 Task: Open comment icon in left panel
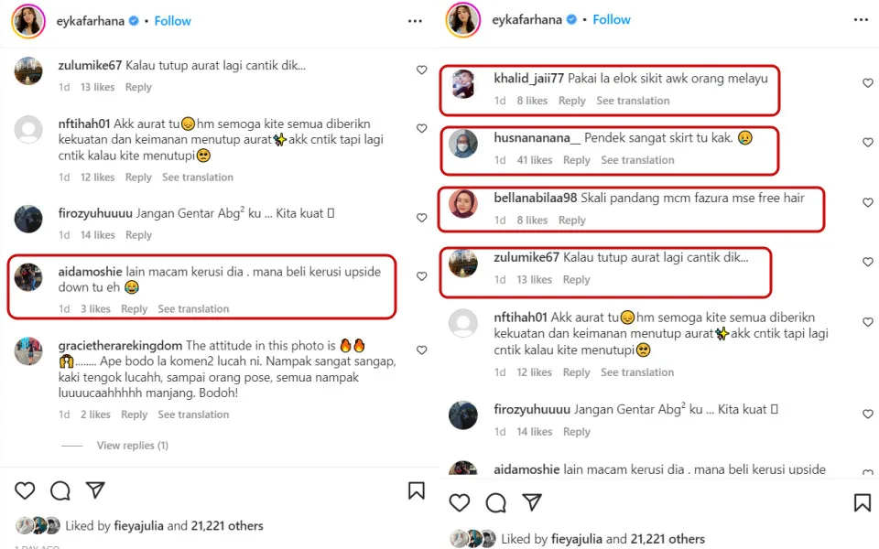[60, 491]
